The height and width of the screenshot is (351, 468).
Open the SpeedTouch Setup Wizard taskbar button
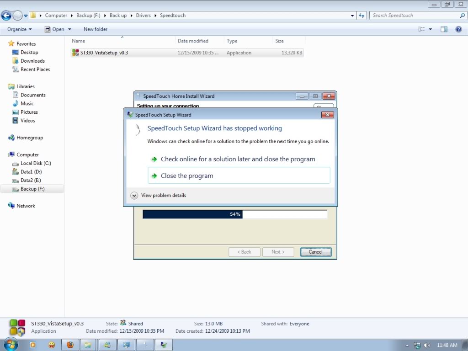(164, 345)
